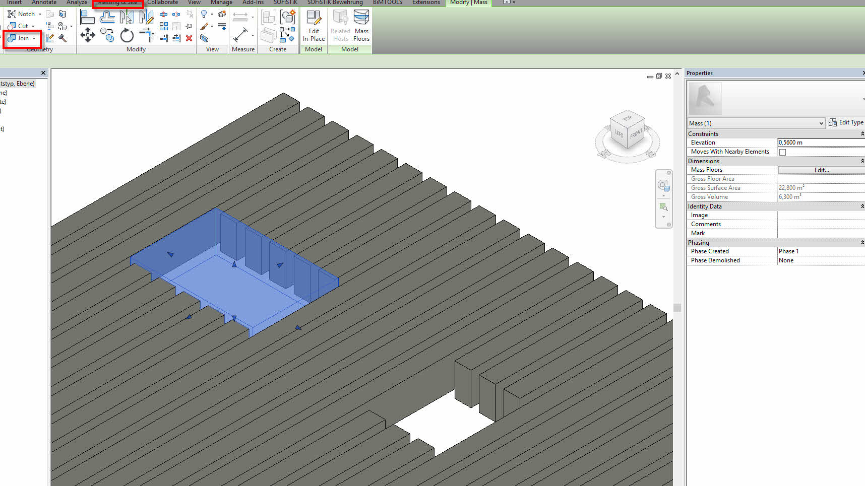Select the Join geometry tool

click(18, 38)
